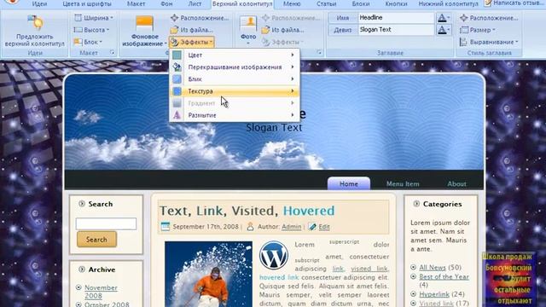This screenshot has width=546, height=307.
Task: Click Menu Item in preview navigation
Action: point(403,184)
